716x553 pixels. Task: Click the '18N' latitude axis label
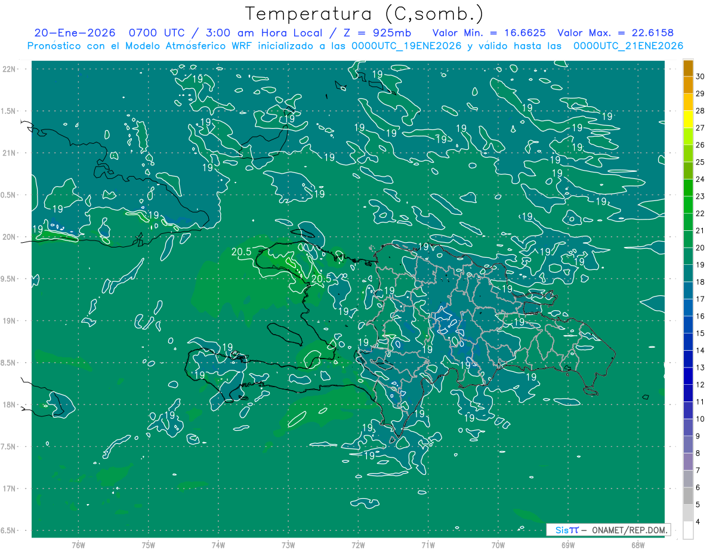[10, 404]
